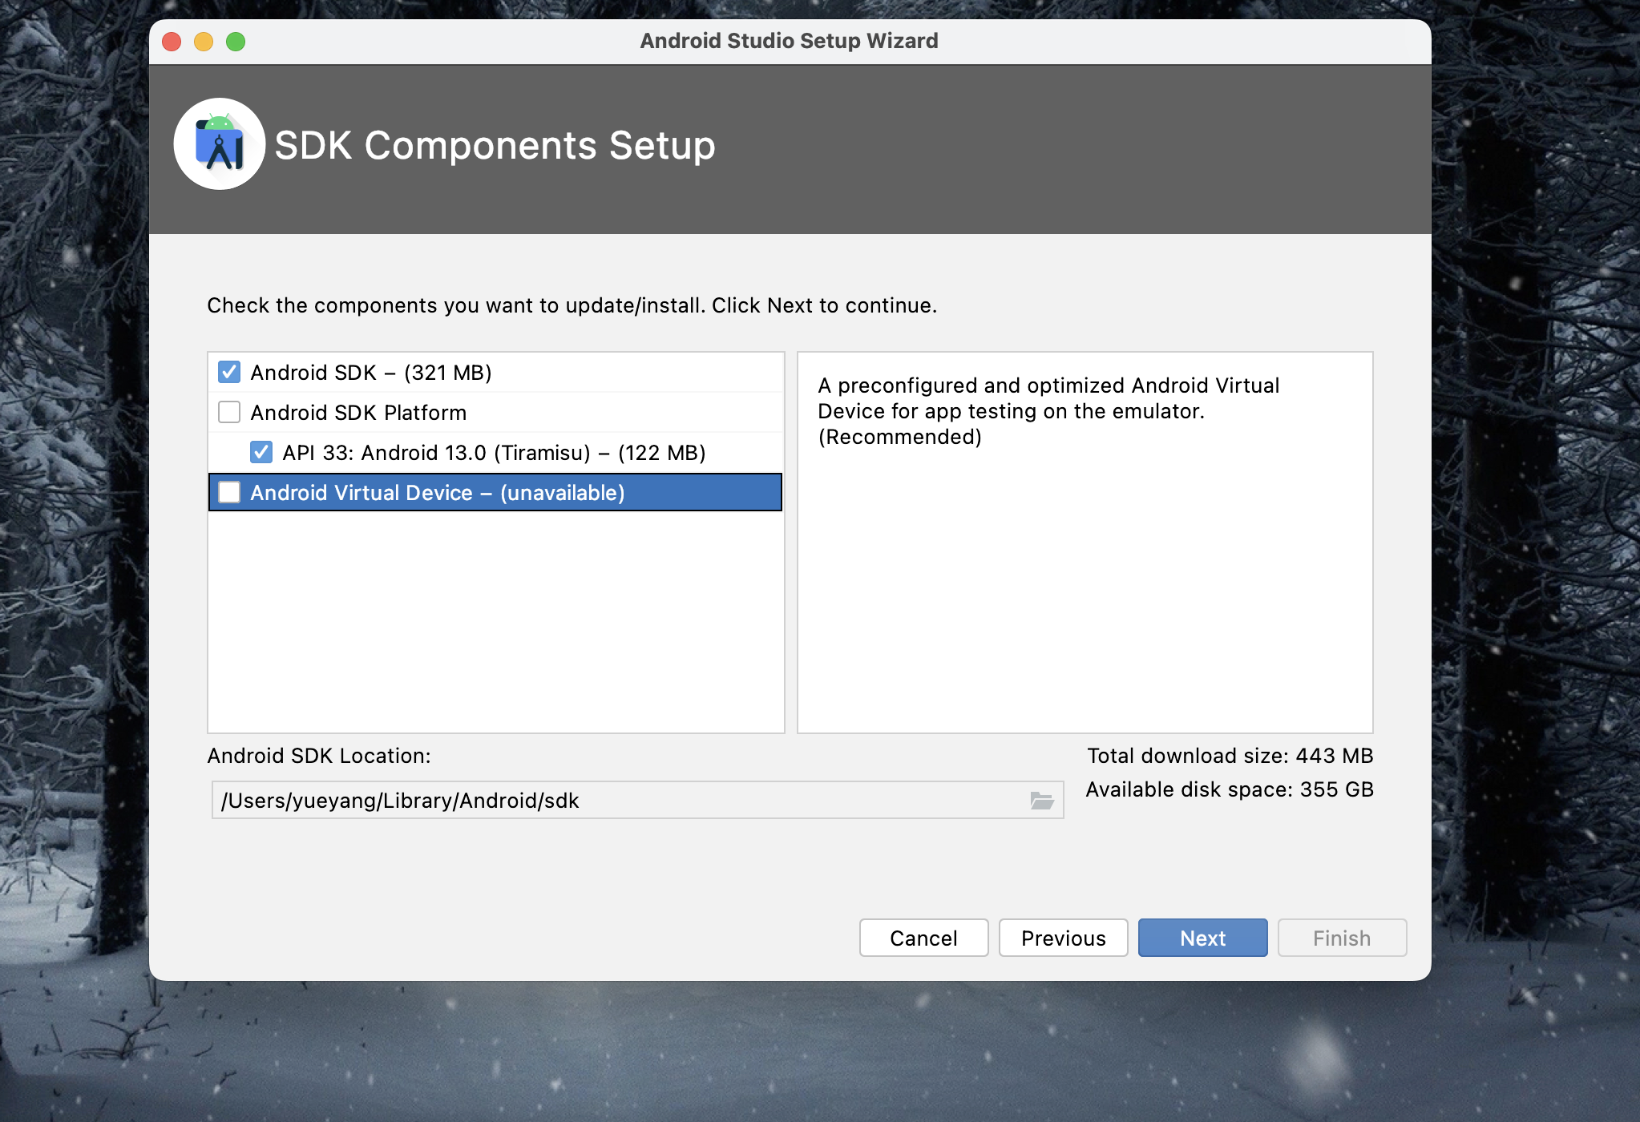Click the Cancel button
The height and width of the screenshot is (1122, 1640).
(923, 938)
